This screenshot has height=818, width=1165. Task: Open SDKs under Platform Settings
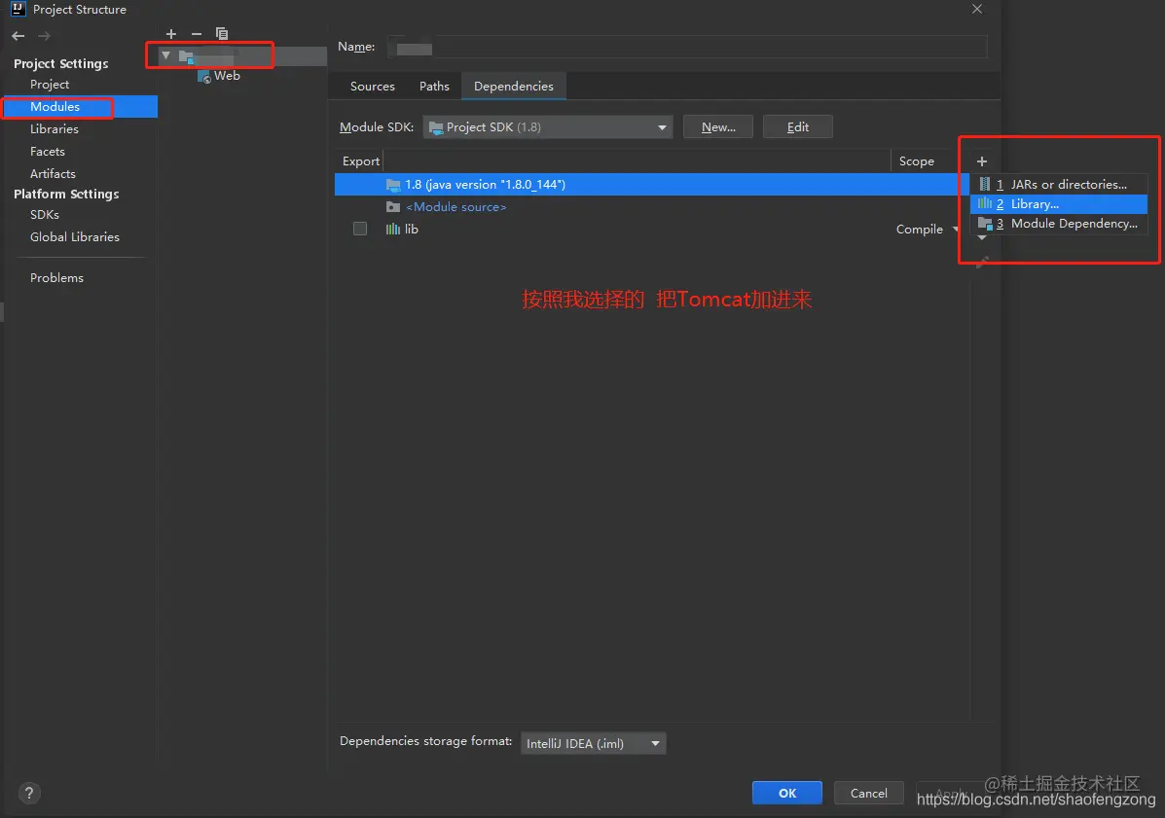point(45,215)
